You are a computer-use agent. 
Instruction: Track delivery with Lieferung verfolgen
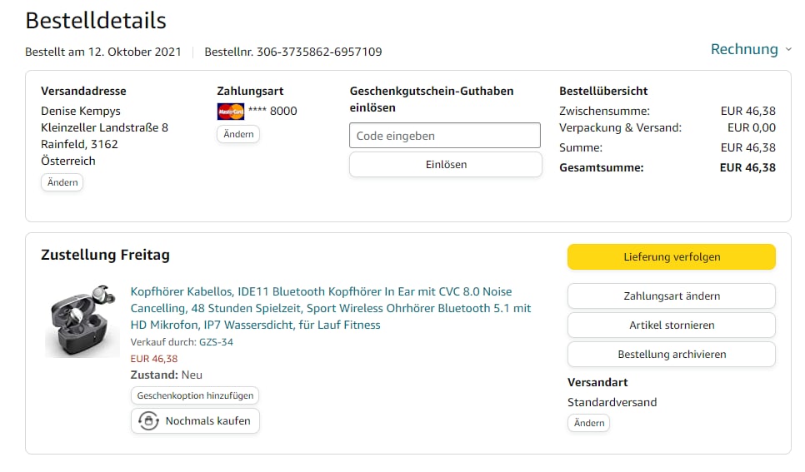pos(671,257)
